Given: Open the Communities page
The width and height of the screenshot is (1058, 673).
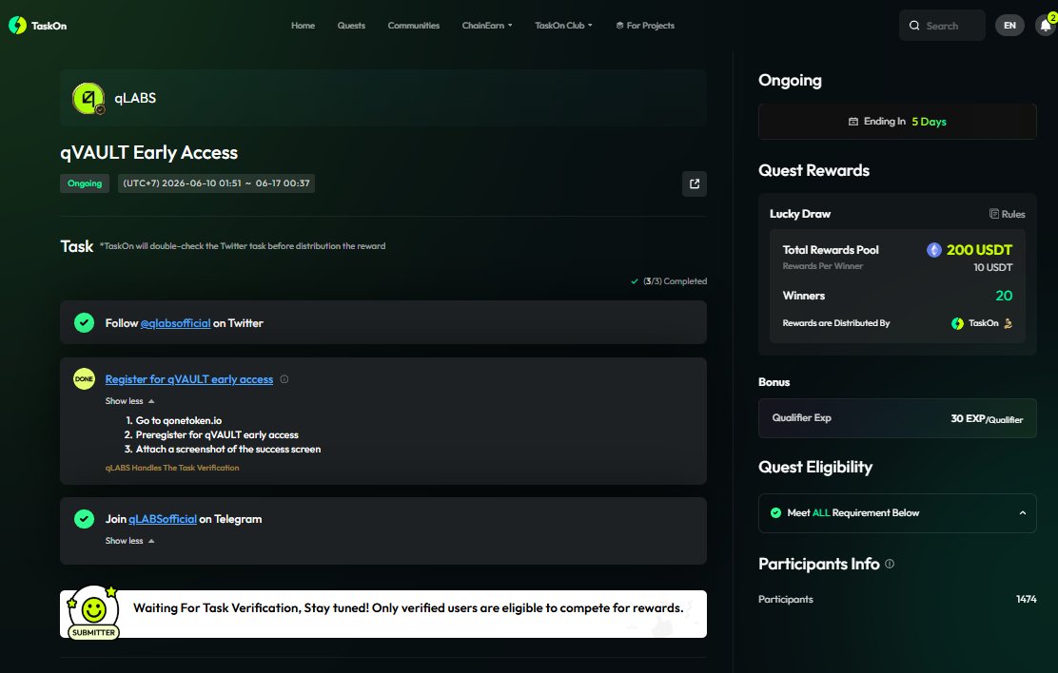Looking at the screenshot, I should (414, 26).
